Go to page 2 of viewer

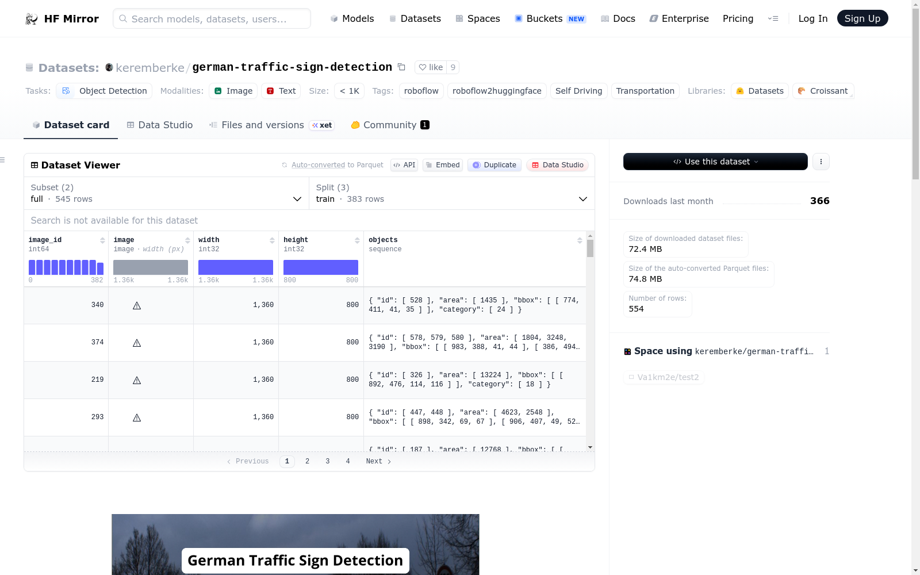click(308, 461)
